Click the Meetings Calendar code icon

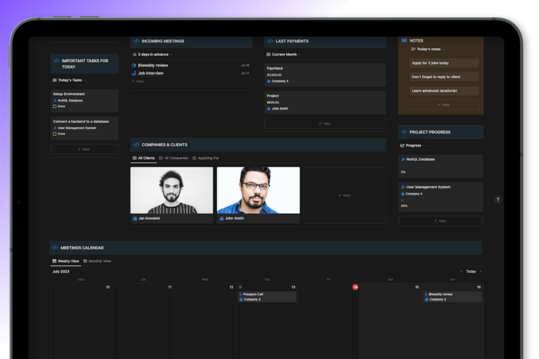(55, 248)
